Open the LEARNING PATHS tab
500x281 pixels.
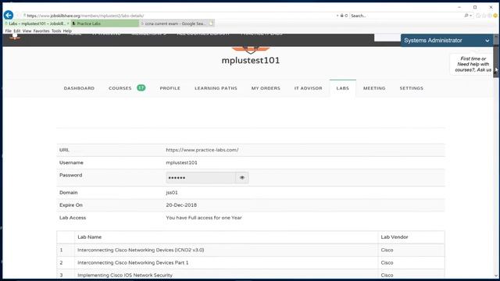(216, 88)
